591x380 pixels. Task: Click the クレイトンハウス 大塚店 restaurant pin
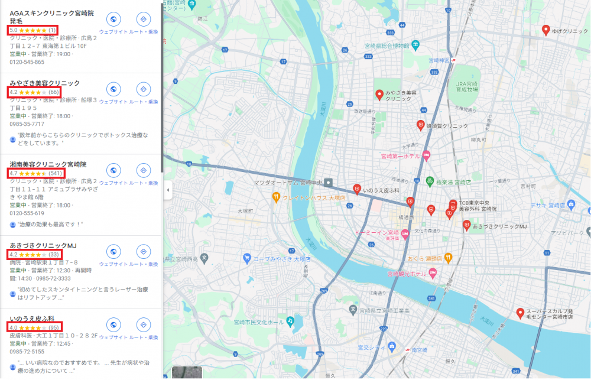coord(276,197)
